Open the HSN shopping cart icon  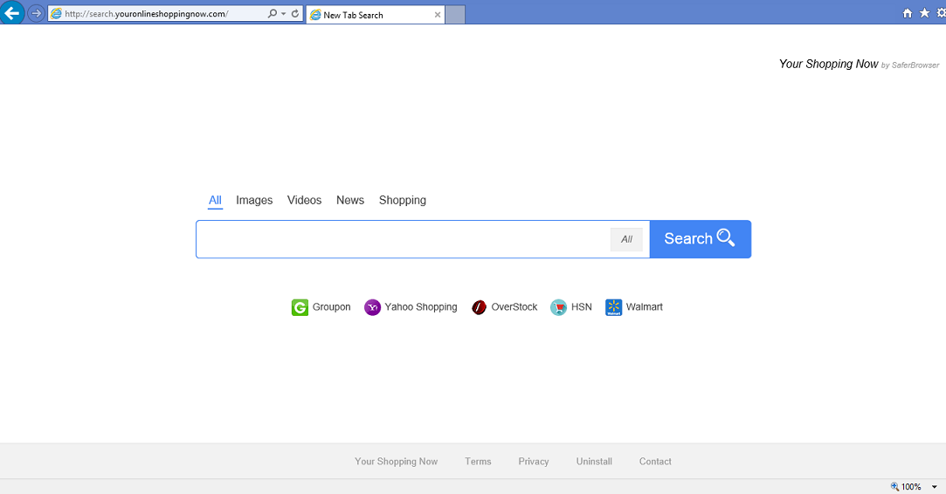tap(558, 307)
